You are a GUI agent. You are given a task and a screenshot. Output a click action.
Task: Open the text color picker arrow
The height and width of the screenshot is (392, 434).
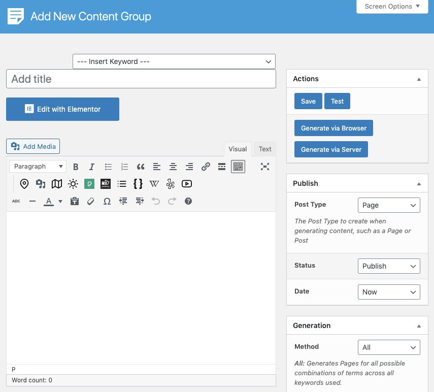pyautogui.click(x=60, y=201)
